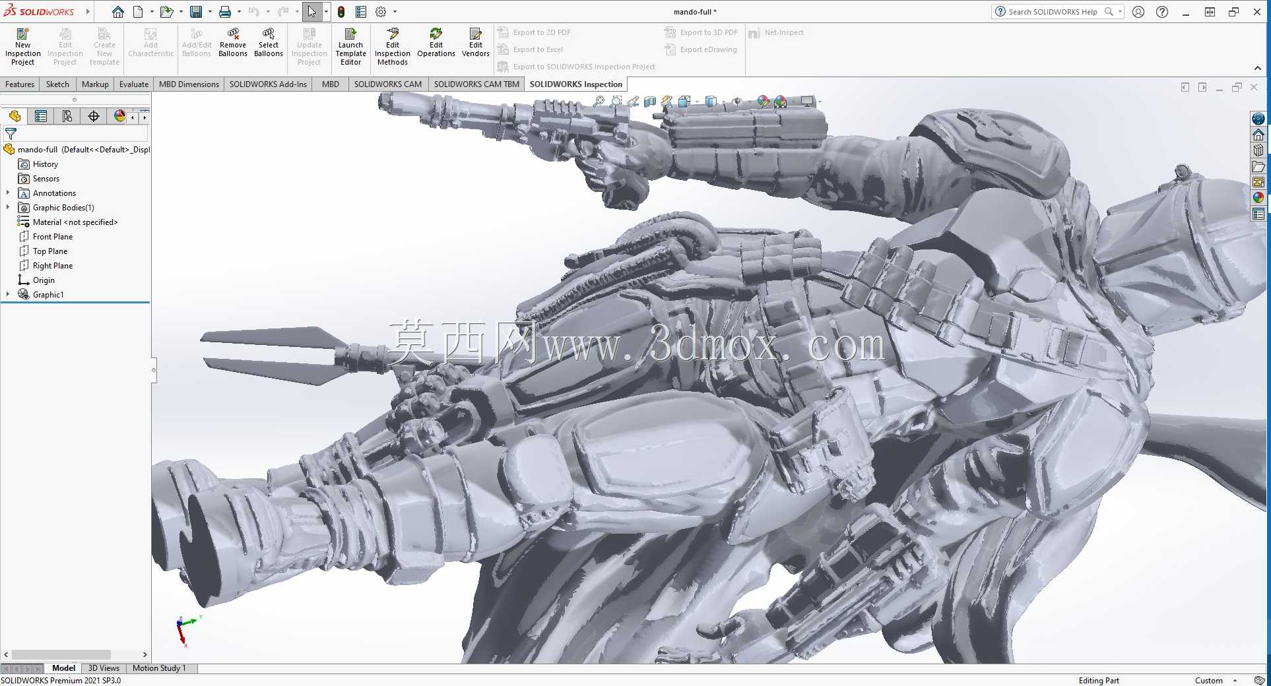Viewport: 1271px width, 686px height.
Task: Open the ConfigurationManager tab icon
Action: click(67, 117)
